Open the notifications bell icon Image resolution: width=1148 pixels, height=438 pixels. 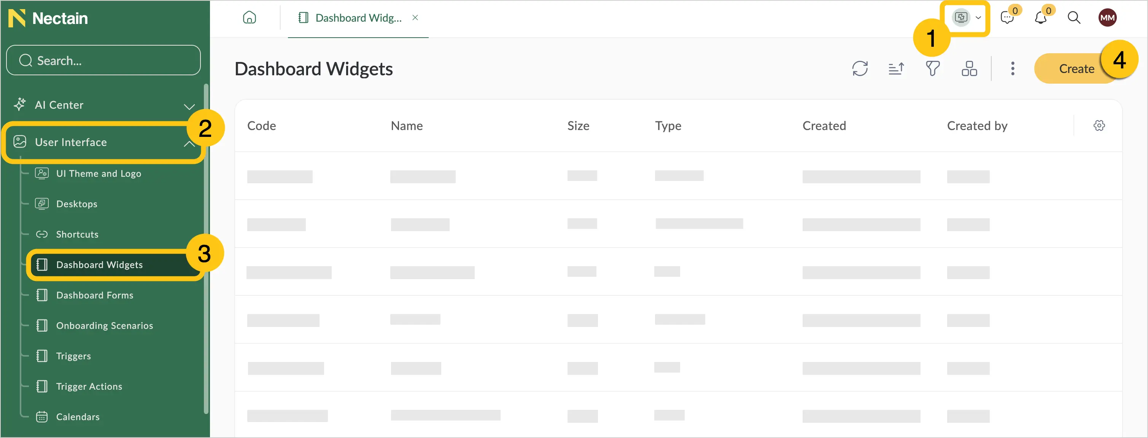pos(1041,18)
